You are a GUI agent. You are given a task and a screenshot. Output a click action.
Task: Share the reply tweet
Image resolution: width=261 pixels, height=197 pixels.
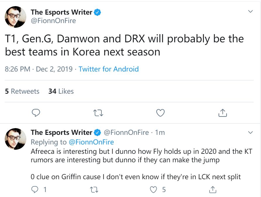[212, 189]
